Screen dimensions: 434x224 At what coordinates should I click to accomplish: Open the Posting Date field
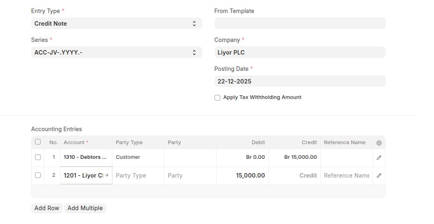tap(300, 81)
